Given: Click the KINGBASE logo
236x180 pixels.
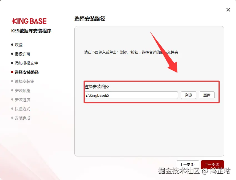Looking at the screenshot, I should click(x=29, y=21).
